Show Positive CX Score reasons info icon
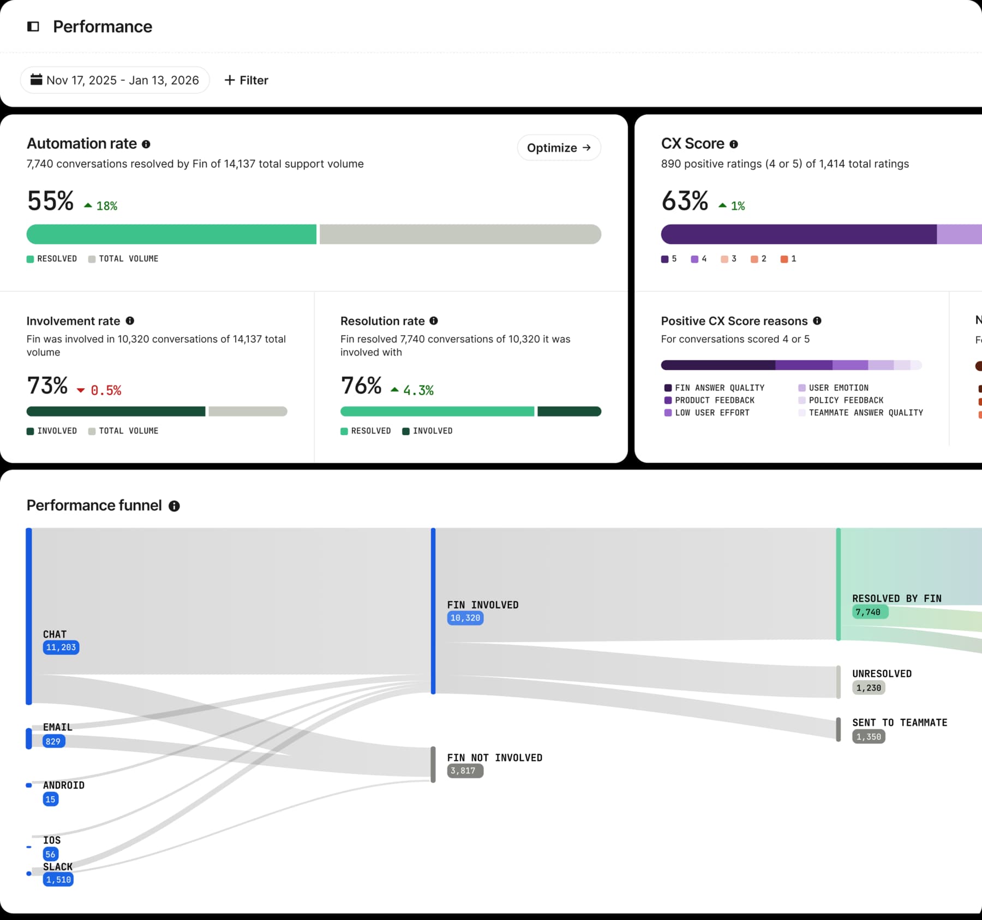The height and width of the screenshot is (920, 982). pyautogui.click(x=817, y=321)
